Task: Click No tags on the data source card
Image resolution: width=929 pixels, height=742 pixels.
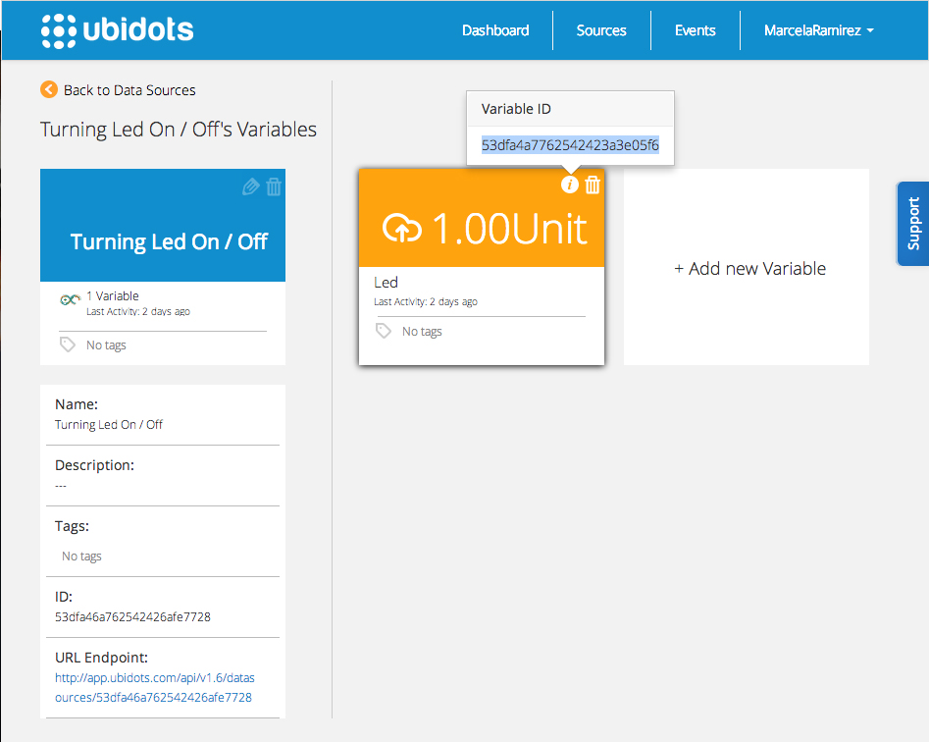Action: [106, 344]
